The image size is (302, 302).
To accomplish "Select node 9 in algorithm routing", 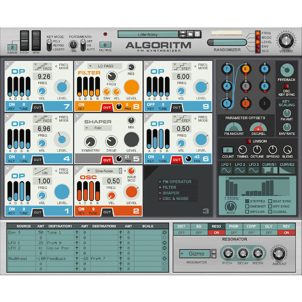I will click(265, 69).
